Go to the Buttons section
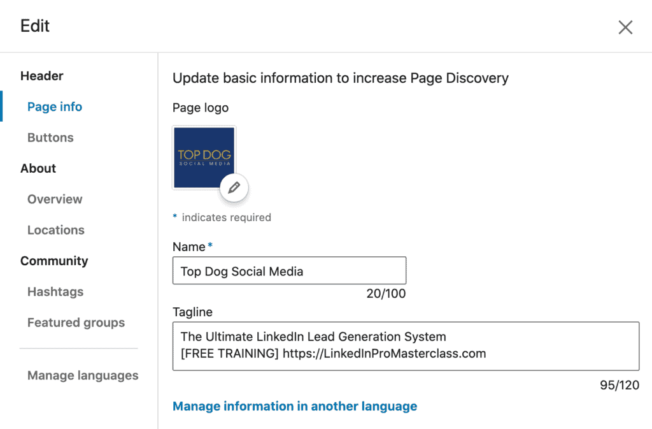 tap(50, 137)
